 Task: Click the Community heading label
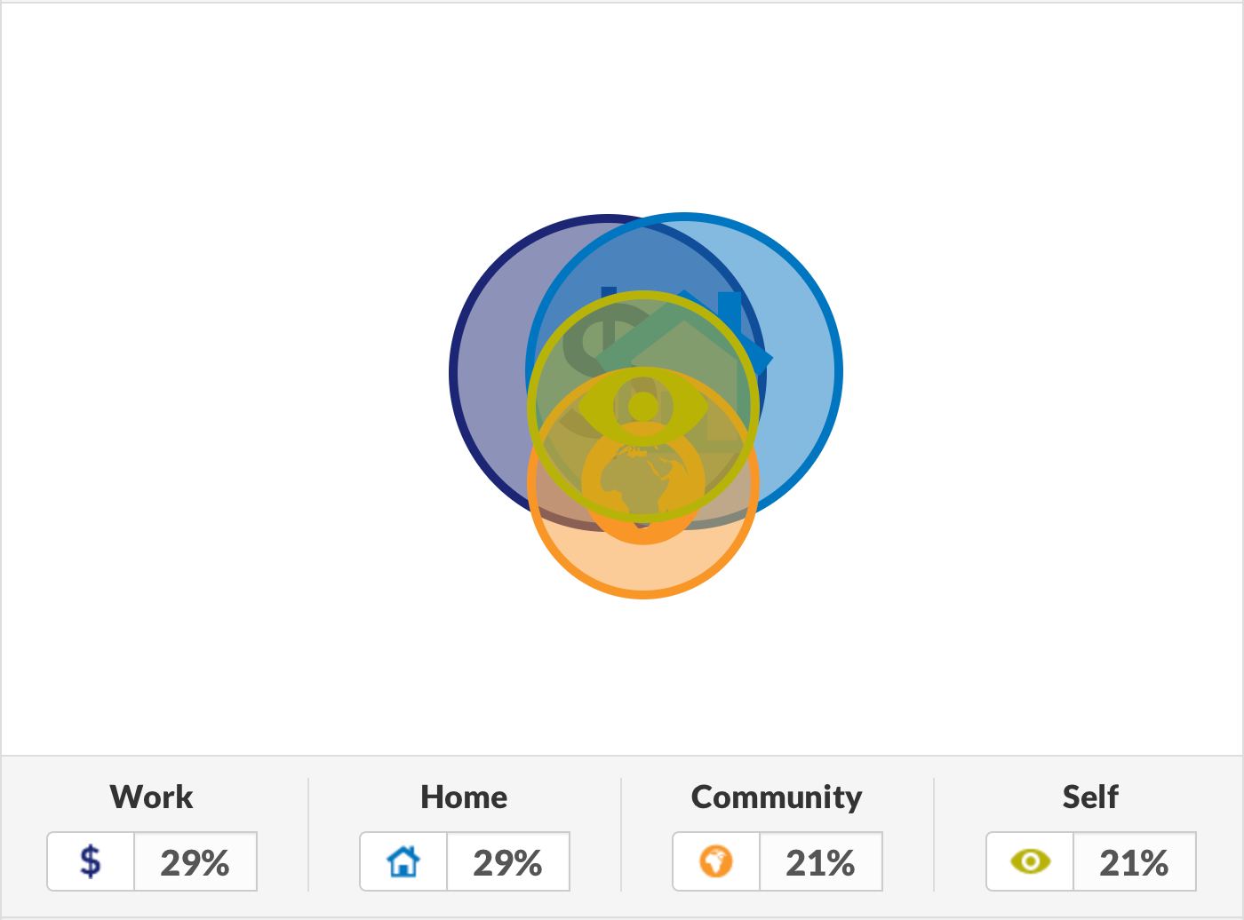pos(777,797)
